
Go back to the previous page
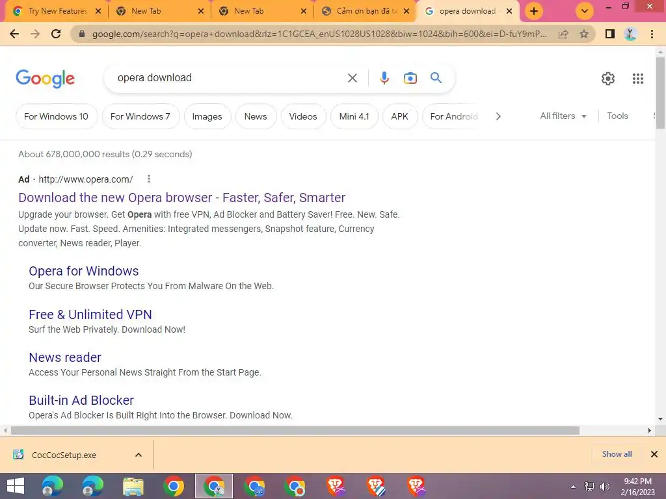14,34
